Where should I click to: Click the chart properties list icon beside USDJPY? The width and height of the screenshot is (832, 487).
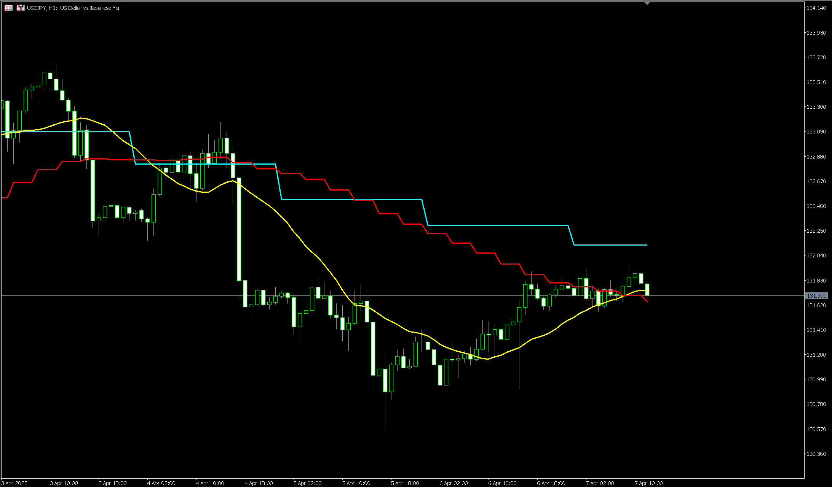point(8,8)
